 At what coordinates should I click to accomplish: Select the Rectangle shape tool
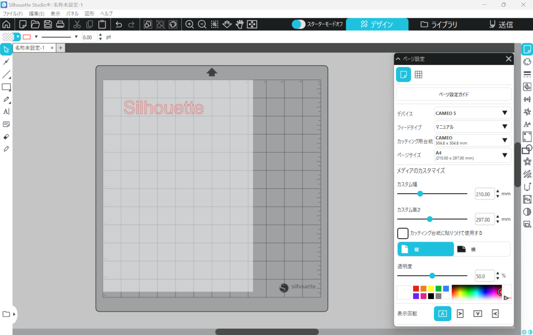click(x=6, y=87)
